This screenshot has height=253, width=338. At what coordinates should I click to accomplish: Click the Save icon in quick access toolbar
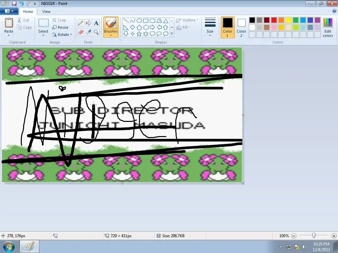click(14, 3)
